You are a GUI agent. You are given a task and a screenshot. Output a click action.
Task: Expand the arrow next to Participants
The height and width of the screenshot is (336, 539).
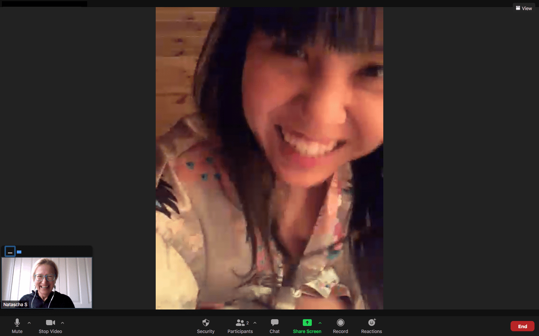(255, 323)
